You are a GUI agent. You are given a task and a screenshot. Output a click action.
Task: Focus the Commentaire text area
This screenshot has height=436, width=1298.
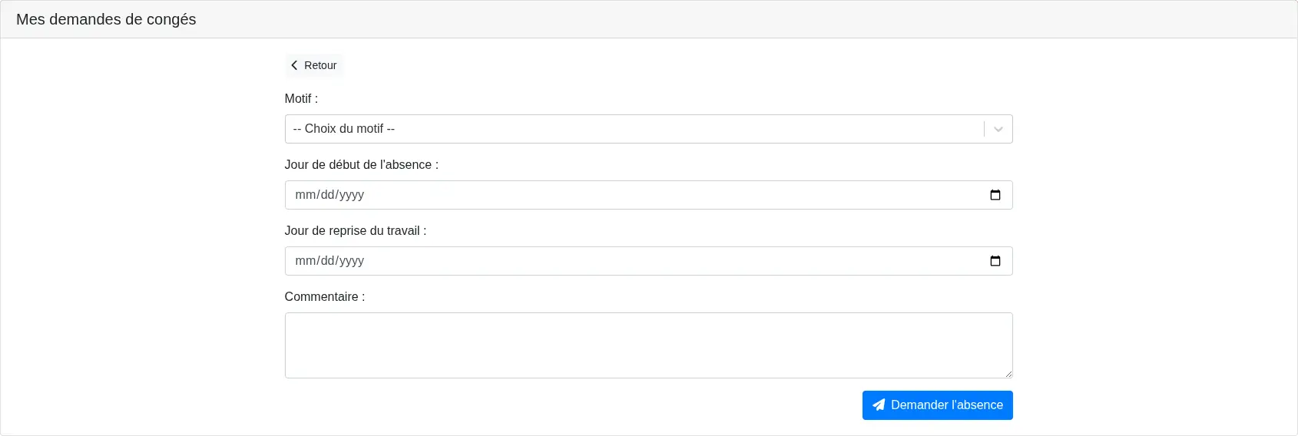point(647,345)
